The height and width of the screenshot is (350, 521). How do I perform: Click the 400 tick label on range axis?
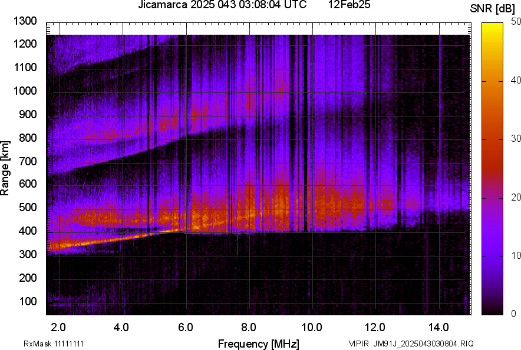(x=30, y=231)
